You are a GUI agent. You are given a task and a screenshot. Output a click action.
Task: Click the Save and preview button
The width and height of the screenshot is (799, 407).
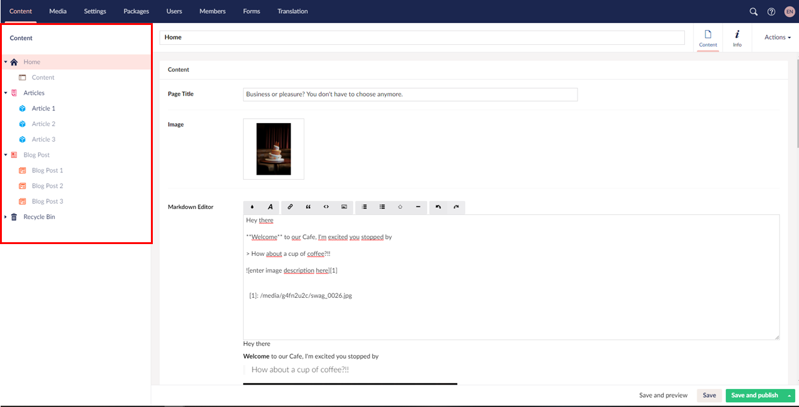[663, 395]
